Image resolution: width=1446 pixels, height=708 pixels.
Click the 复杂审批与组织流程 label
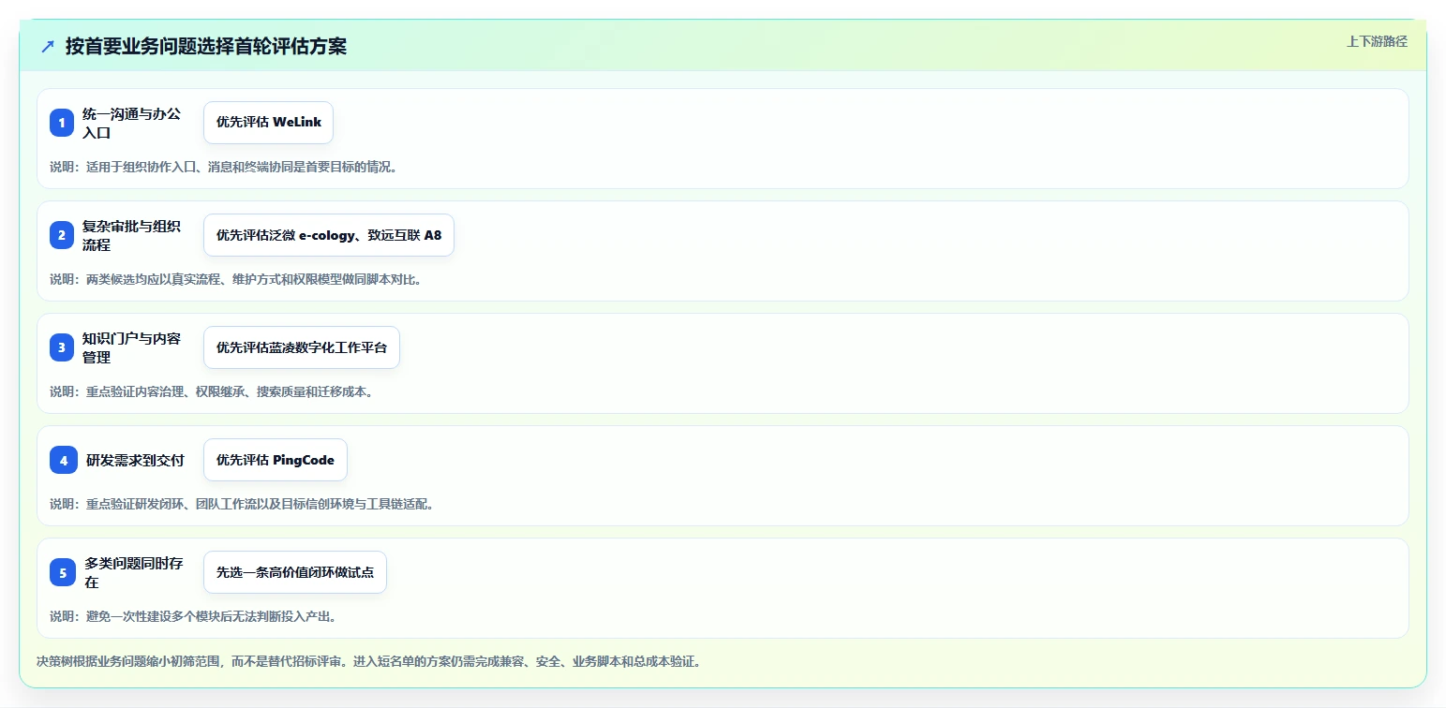coord(132,235)
